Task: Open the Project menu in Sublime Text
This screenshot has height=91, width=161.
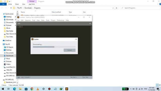Action: (x=53, y=20)
